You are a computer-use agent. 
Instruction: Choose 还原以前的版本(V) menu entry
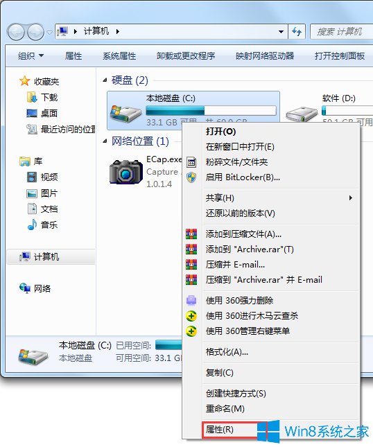click(x=271, y=213)
